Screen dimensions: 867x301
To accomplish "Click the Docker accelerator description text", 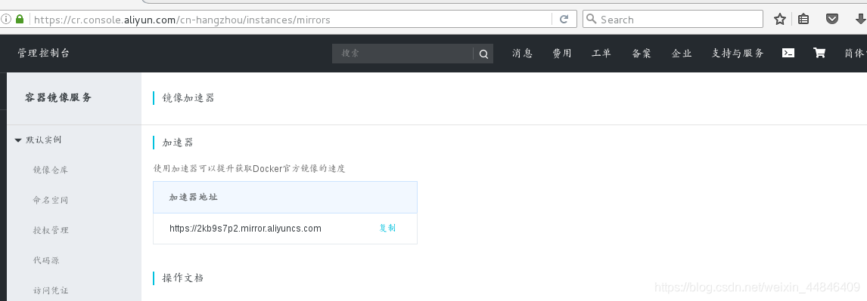I will coord(250,169).
